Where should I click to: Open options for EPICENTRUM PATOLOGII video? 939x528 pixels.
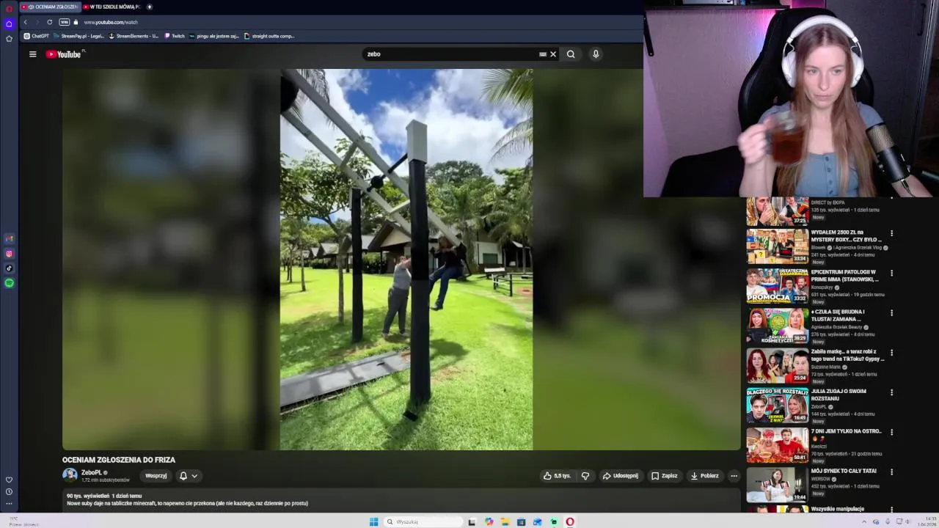click(892, 273)
